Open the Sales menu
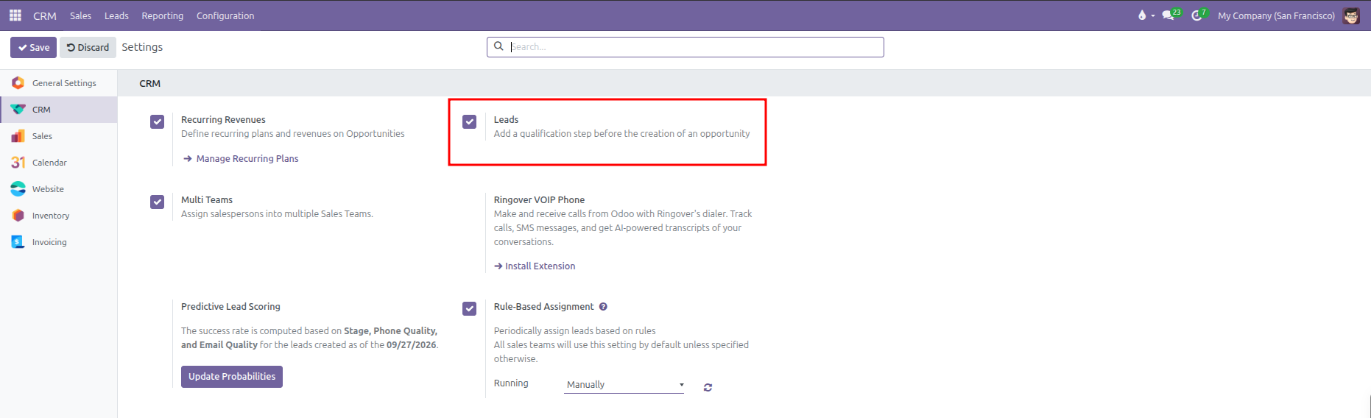 (81, 15)
